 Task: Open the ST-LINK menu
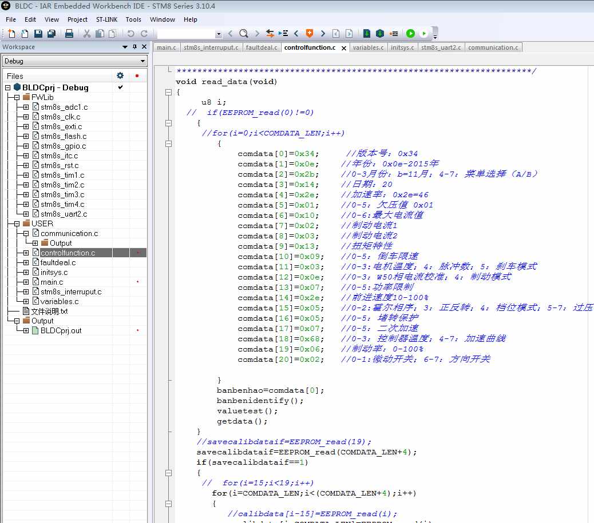click(x=106, y=19)
